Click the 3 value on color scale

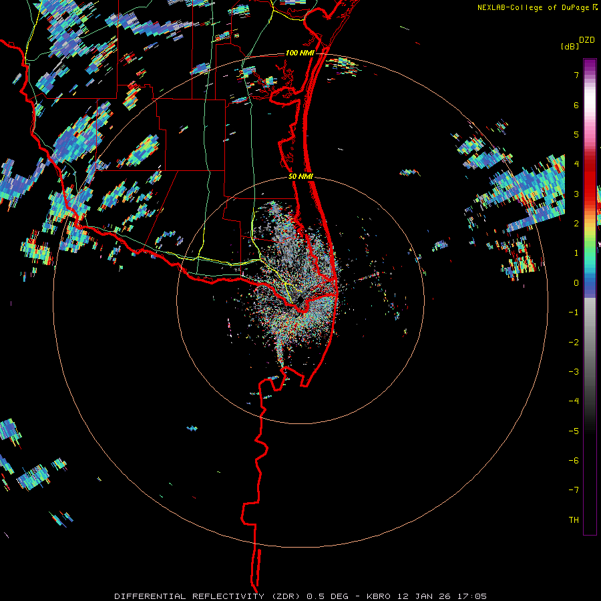click(576, 194)
